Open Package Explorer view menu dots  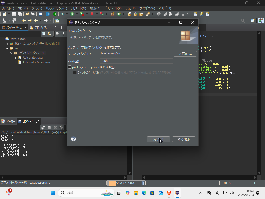(x=63, y=34)
